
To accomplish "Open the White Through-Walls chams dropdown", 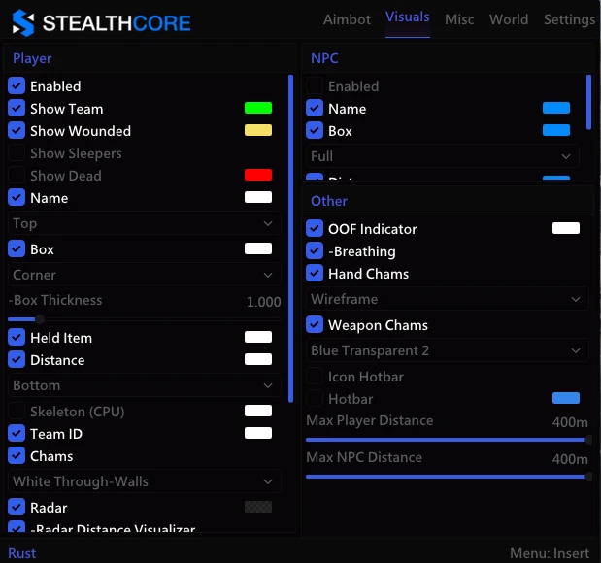I will coord(144,481).
